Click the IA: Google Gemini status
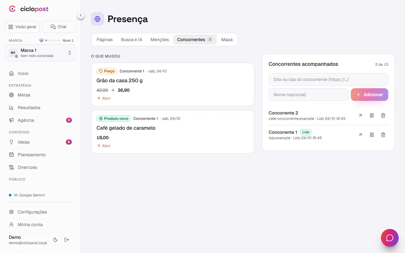This screenshot has width=405, height=253. [x=27, y=195]
